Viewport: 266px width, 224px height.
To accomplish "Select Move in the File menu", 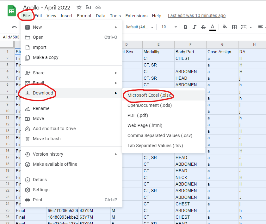I will pos(71,118).
